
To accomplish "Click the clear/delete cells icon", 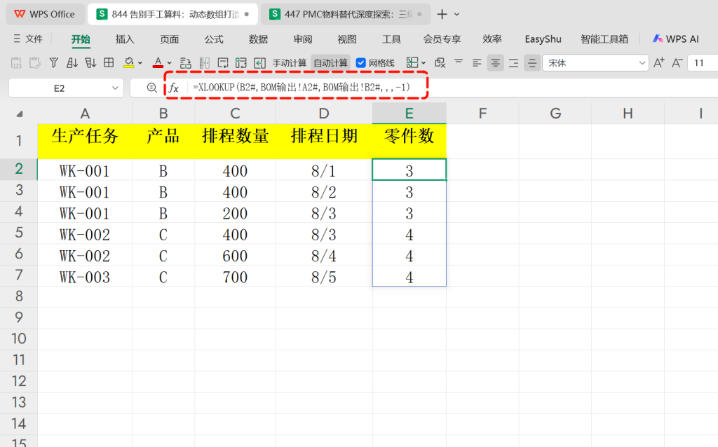I will coord(440,62).
